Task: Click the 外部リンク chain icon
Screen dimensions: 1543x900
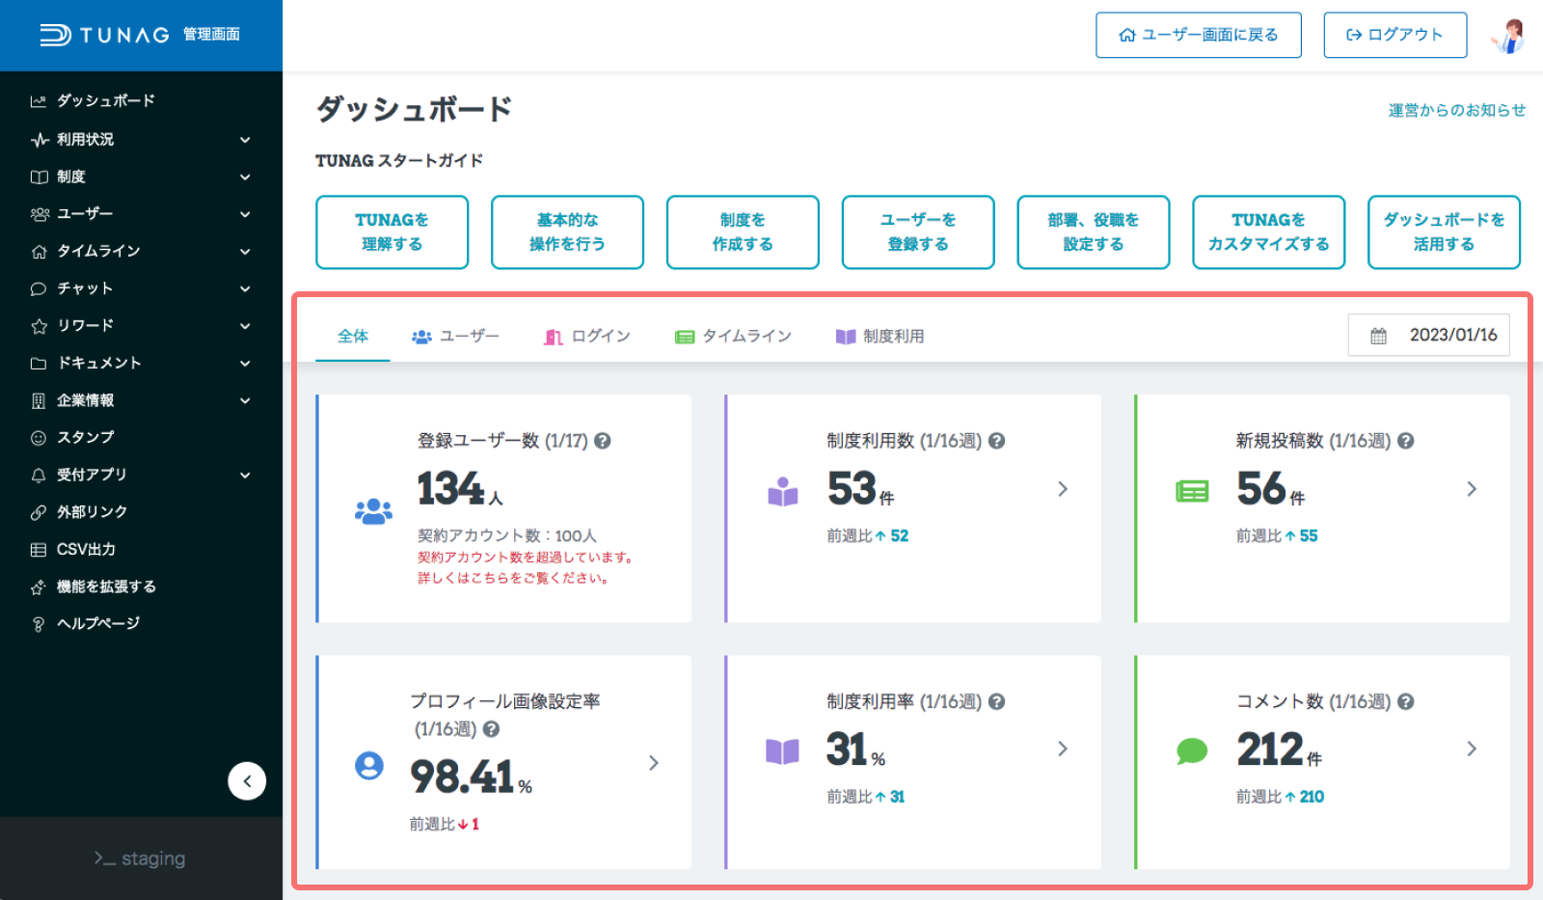Action: pyautogui.click(x=39, y=512)
